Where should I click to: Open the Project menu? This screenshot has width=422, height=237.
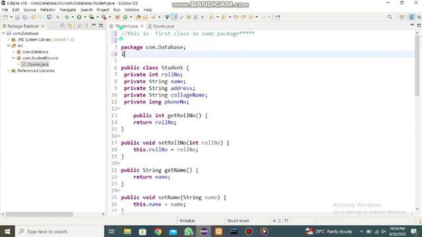click(x=103, y=10)
